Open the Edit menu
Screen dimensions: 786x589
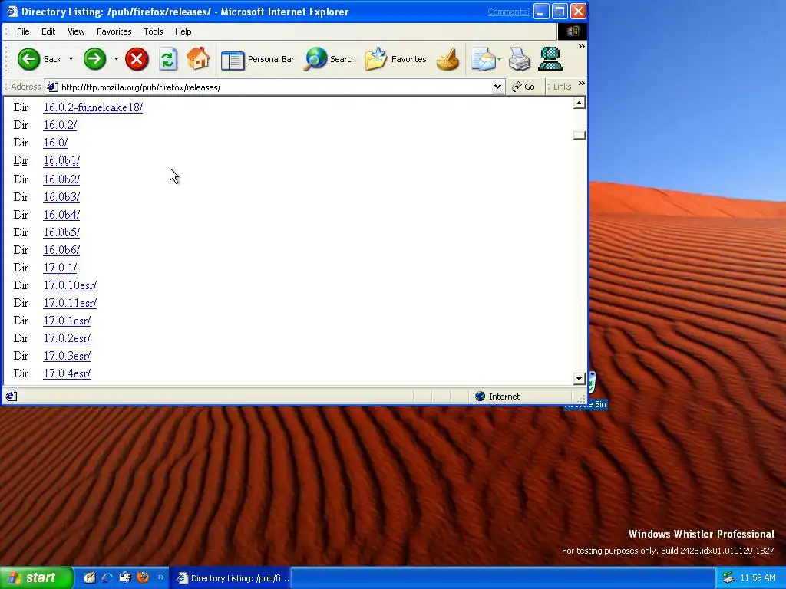[48, 31]
